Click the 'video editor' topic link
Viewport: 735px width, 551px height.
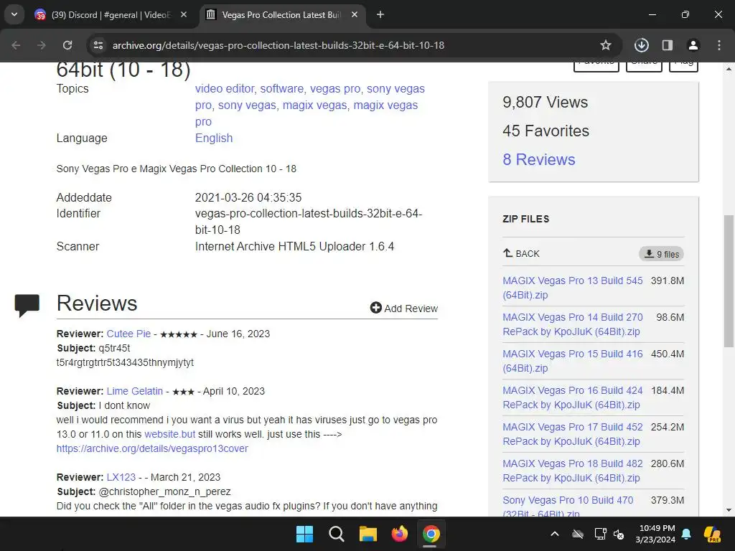(225, 88)
